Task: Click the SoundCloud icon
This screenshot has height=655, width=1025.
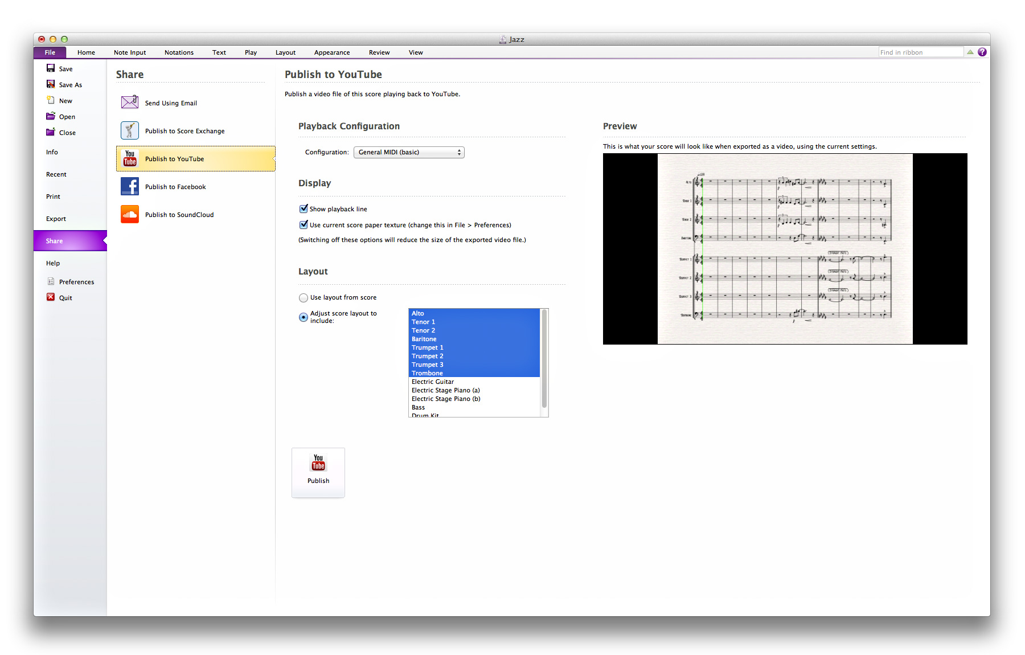Action: click(130, 214)
